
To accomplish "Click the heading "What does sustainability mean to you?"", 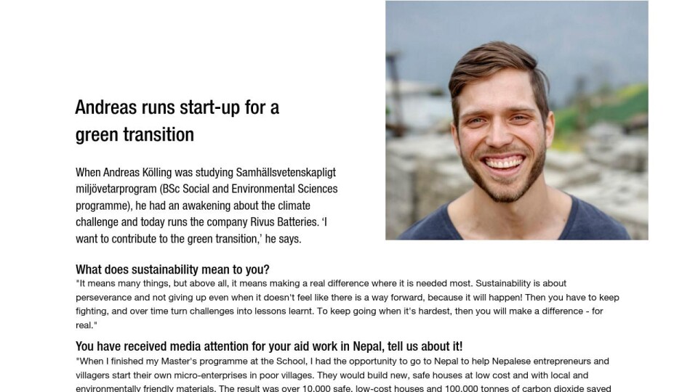I will pos(172,269).
